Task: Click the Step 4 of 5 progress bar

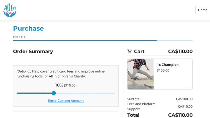Action: click(x=103, y=41)
